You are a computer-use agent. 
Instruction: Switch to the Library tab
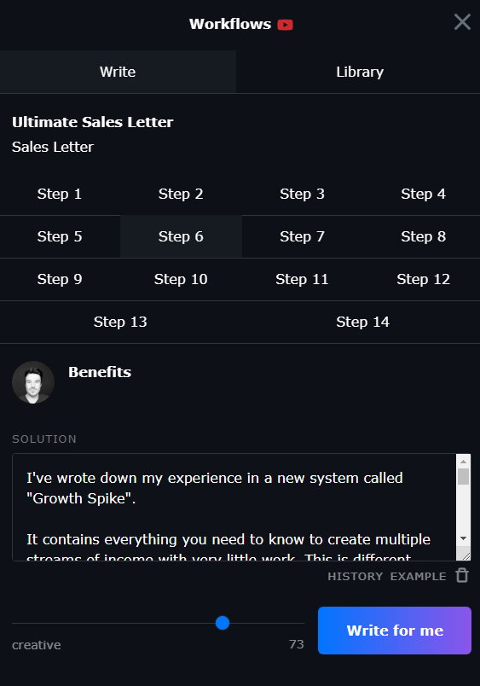[x=360, y=72]
